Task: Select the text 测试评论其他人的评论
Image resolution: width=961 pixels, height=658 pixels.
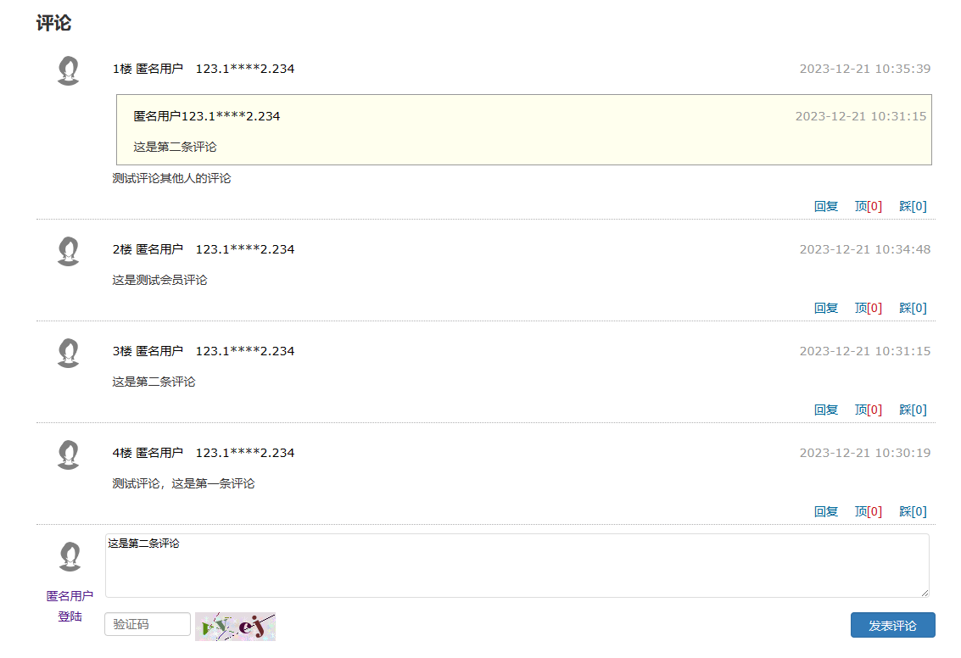Action: pyautogui.click(x=171, y=178)
